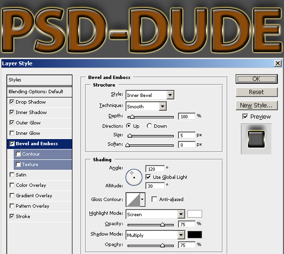284x254 pixels.
Task: Uncheck the Stroke checkbox
Action: [12, 216]
